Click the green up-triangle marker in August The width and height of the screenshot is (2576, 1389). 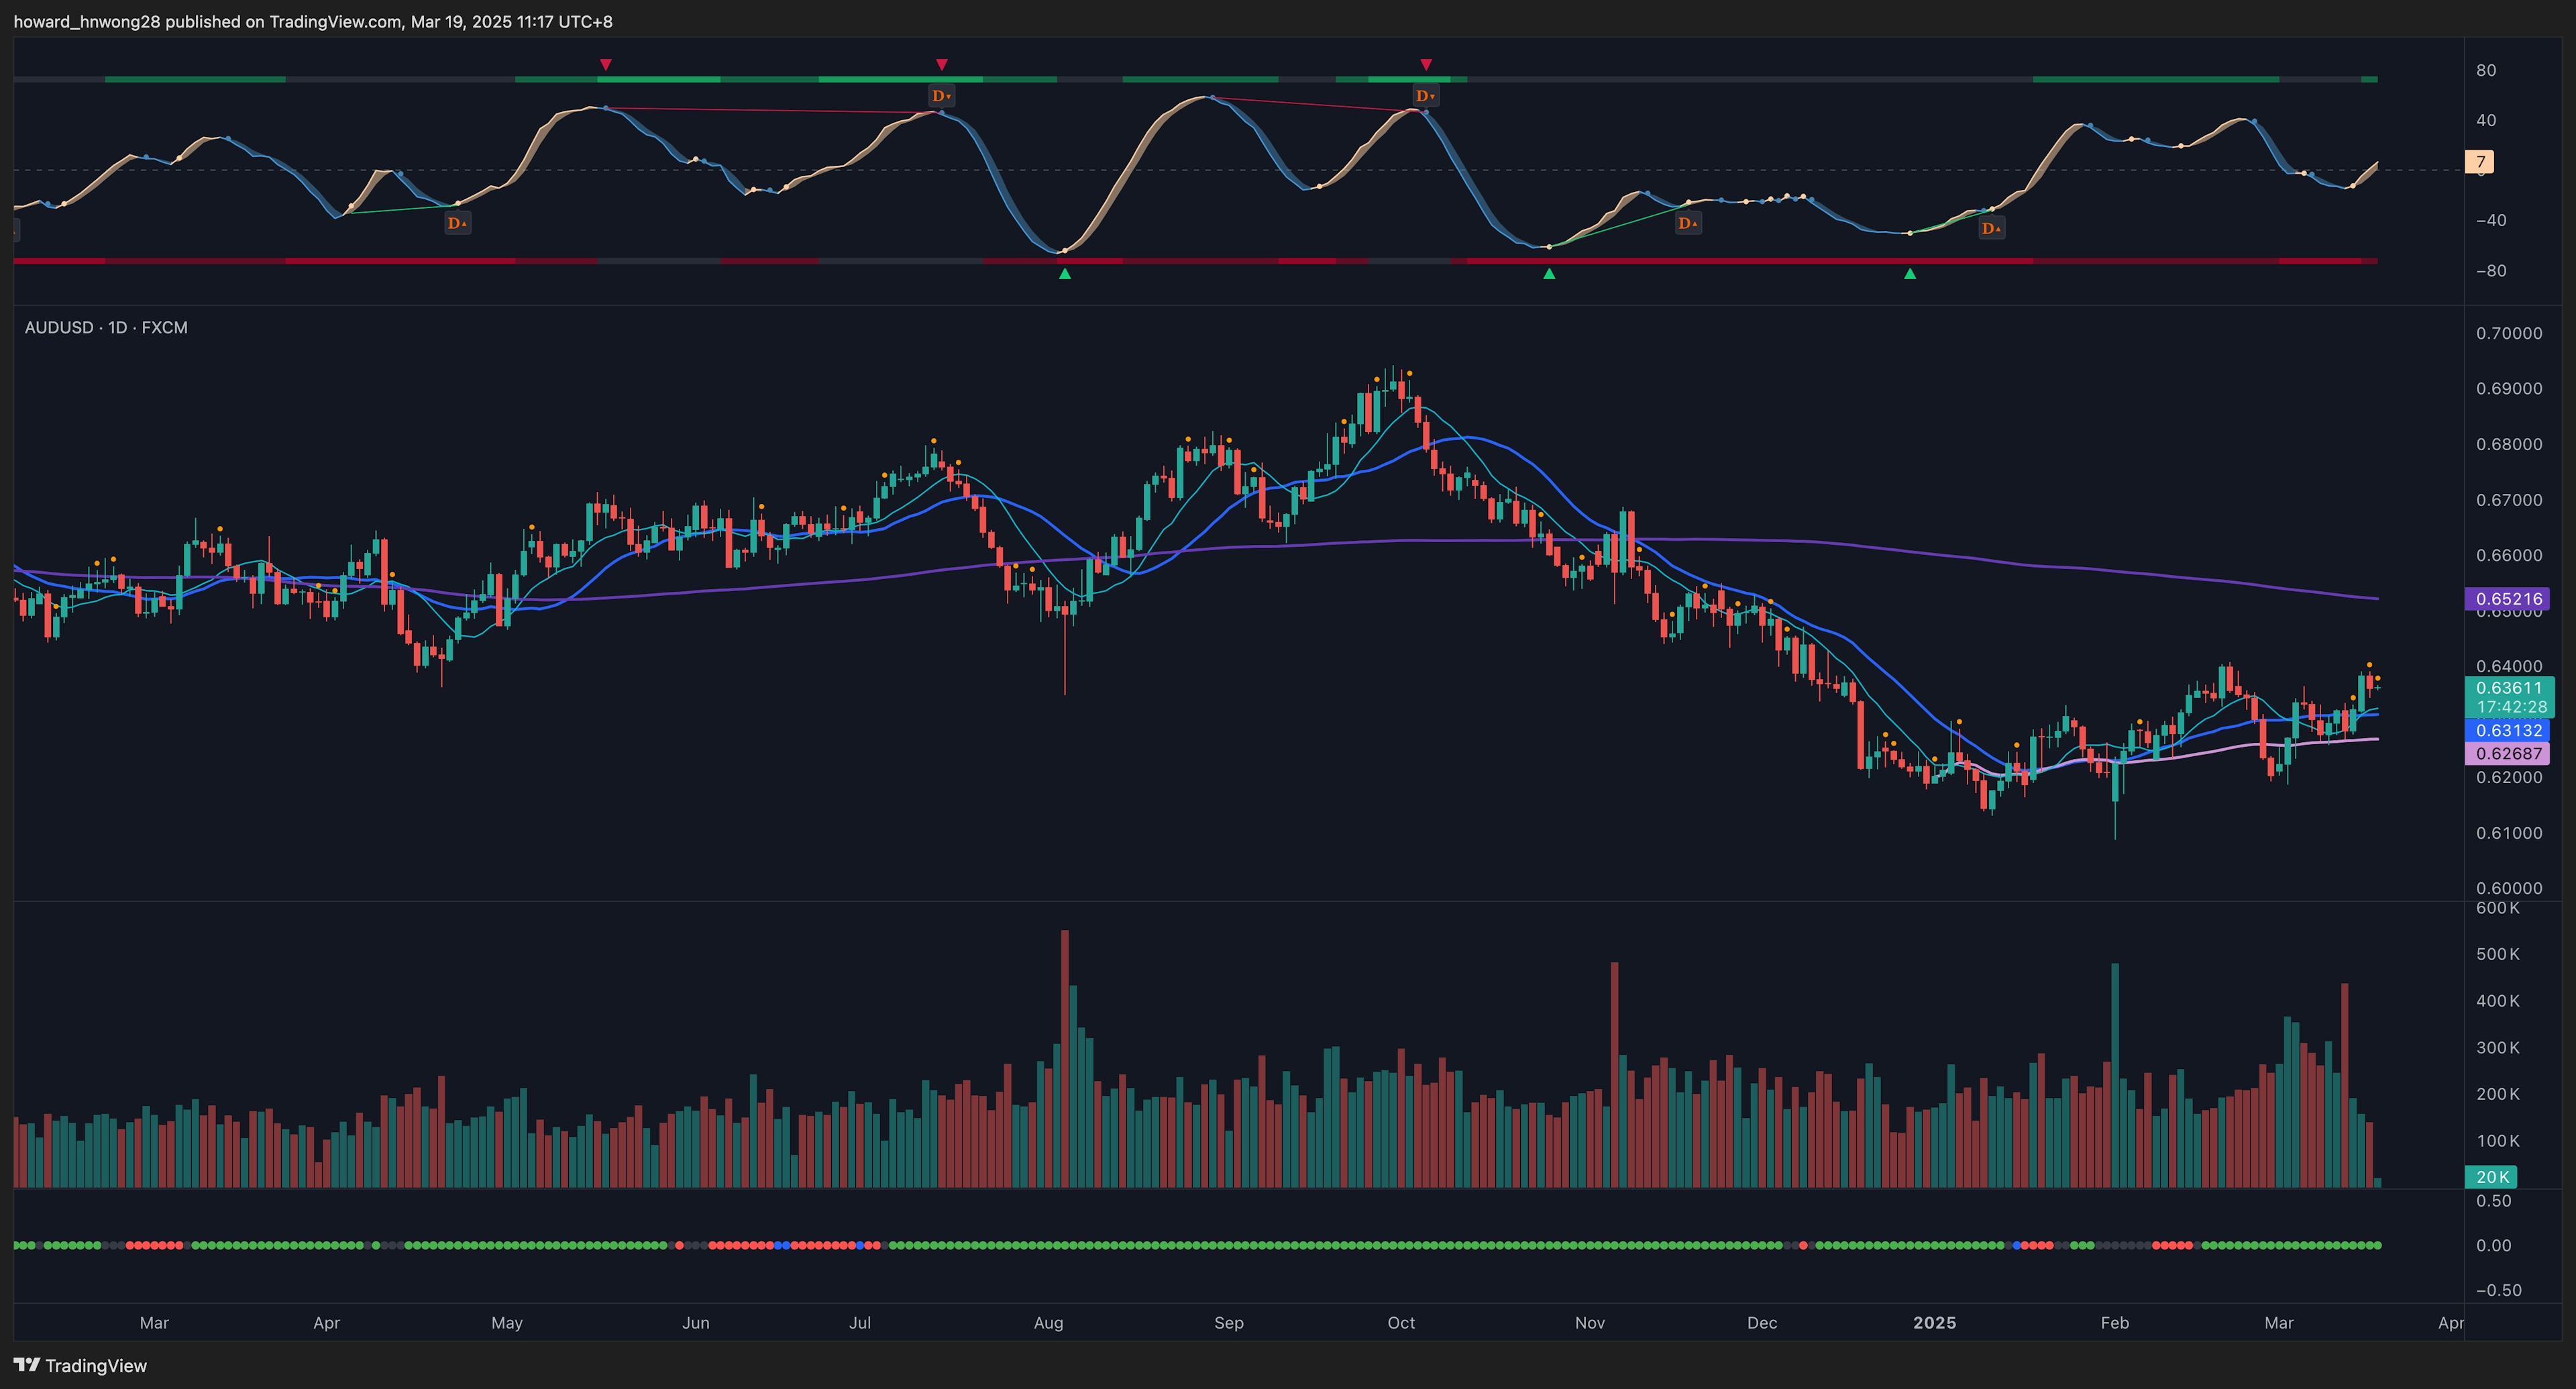tap(1065, 273)
